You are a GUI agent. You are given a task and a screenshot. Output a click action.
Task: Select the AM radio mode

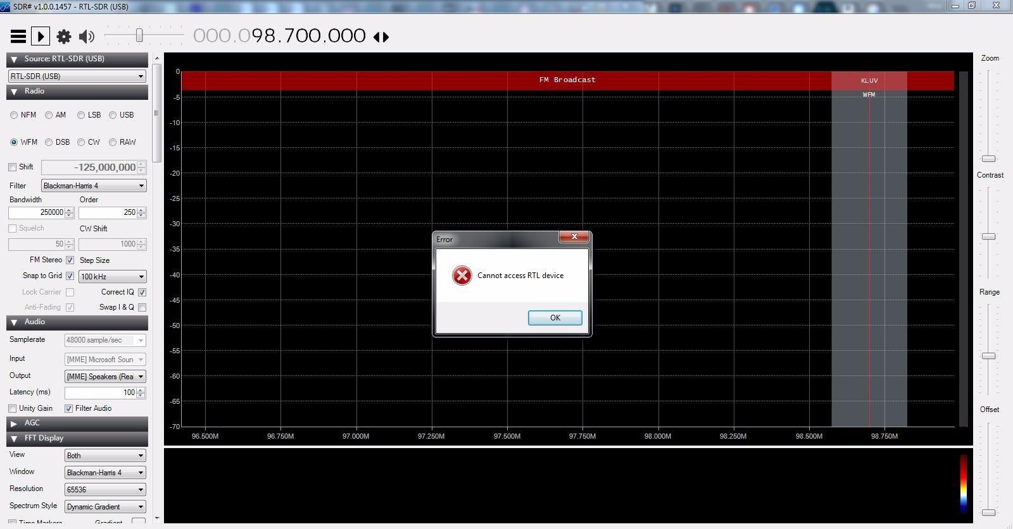[49, 115]
